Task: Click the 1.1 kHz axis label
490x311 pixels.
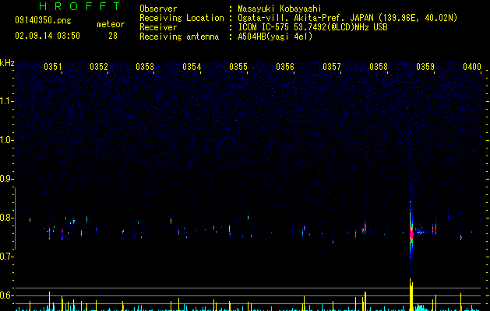Action: pos(6,101)
